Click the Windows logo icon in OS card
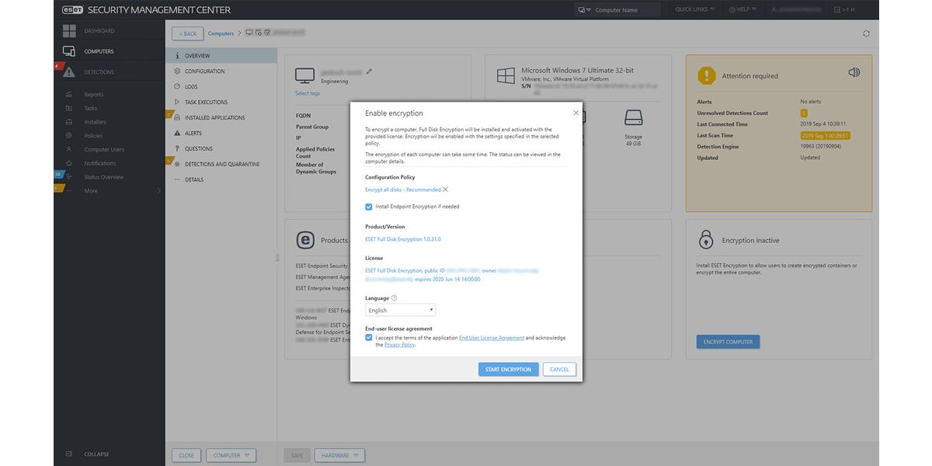The image size is (932, 466). [x=506, y=76]
